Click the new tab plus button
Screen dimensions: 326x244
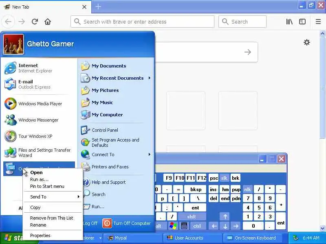pos(98,7)
